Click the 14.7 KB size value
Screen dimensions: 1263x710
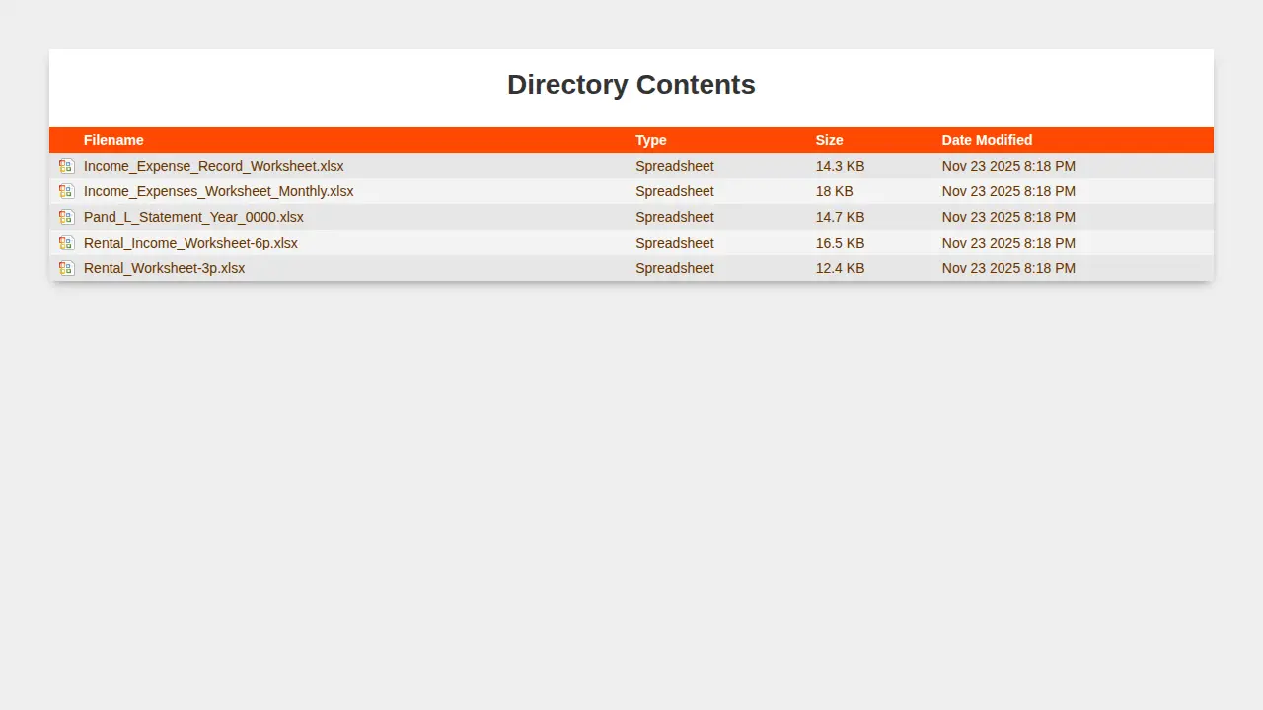click(x=841, y=217)
